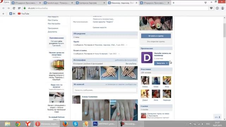Open first album photo thumbnail
226x127 pixels.
(79, 73)
